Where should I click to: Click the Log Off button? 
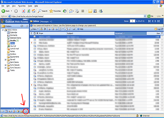pyautogui.click(x=159, y=29)
